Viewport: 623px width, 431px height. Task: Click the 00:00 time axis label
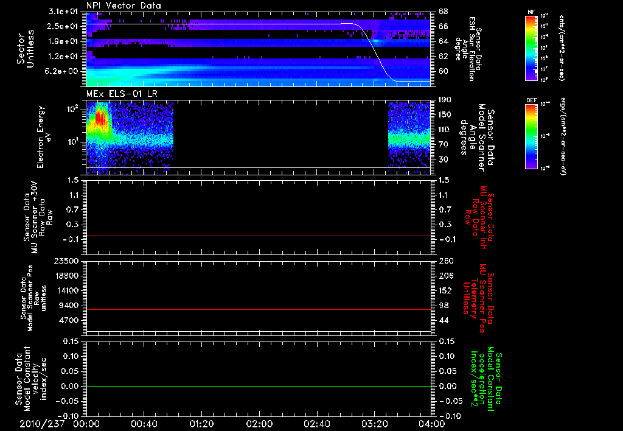[x=86, y=424]
